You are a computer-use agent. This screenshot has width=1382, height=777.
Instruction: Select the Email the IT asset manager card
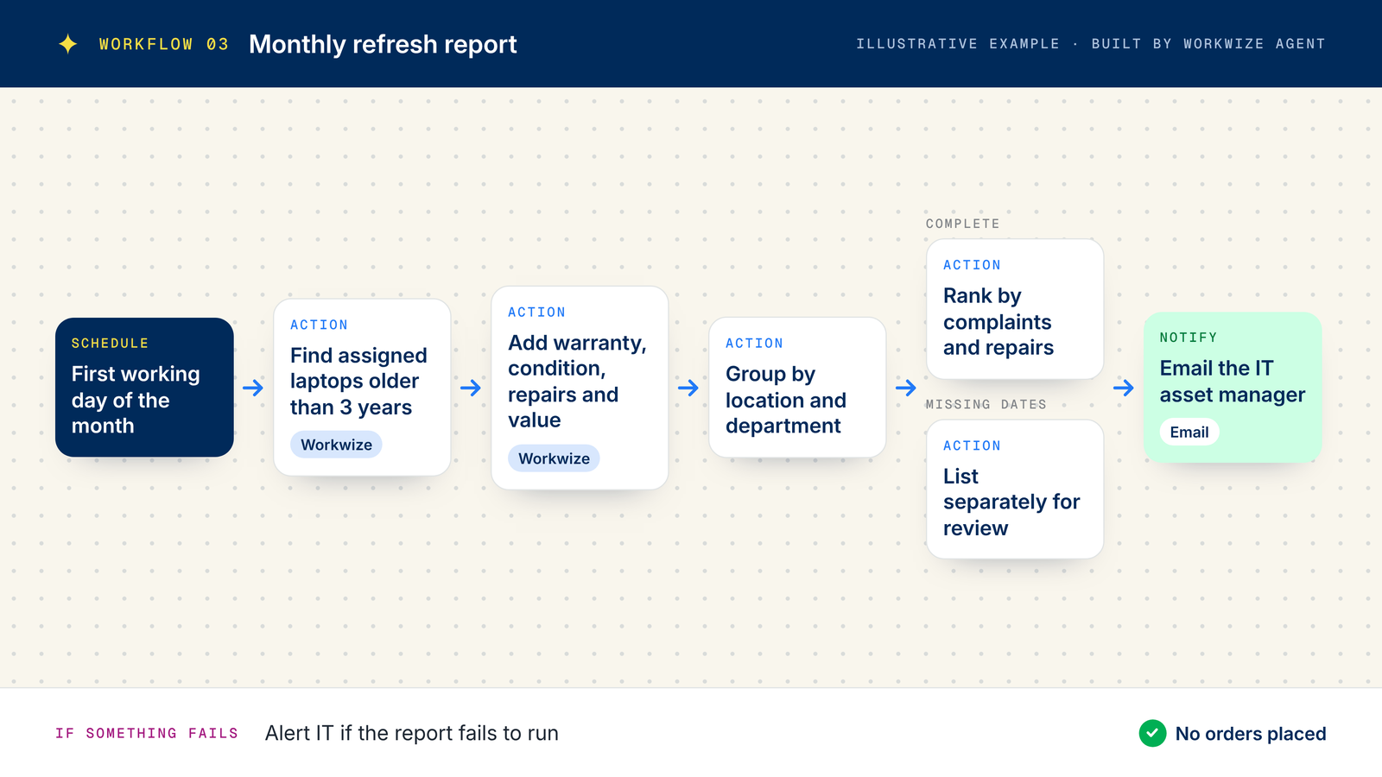[1233, 387]
